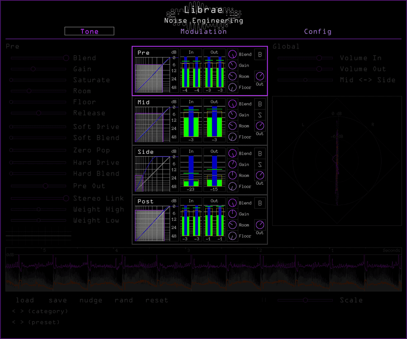
Task: Click the nudge button
Action: pyautogui.click(x=91, y=300)
